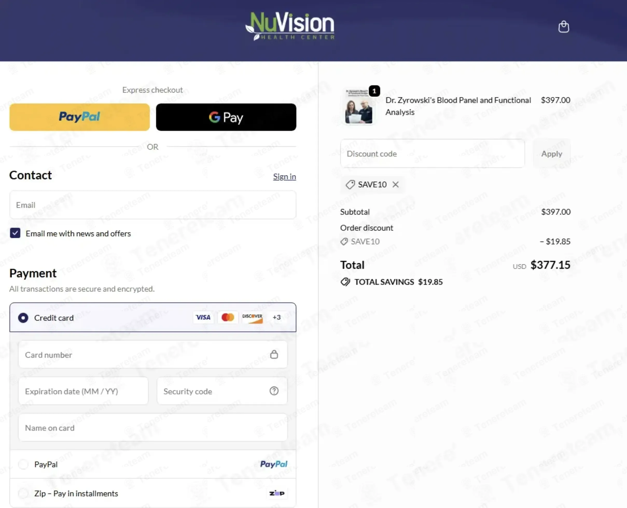Click the PayPal logo in payment options
Image resolution: width=627 pixels, height=508 pixels.
coord(274,464)
